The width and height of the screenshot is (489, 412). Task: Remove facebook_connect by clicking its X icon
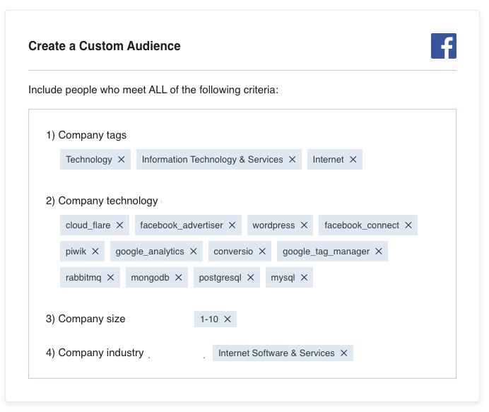coord(408,225)
